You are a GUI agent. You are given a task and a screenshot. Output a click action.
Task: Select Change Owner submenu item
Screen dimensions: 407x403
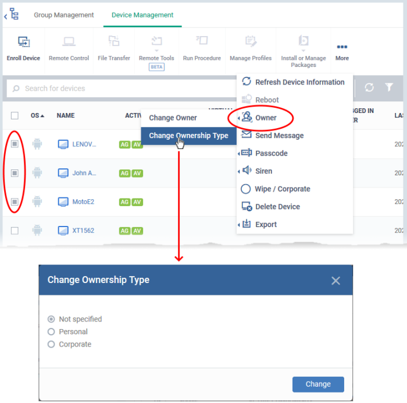click(x=188, y=118)
